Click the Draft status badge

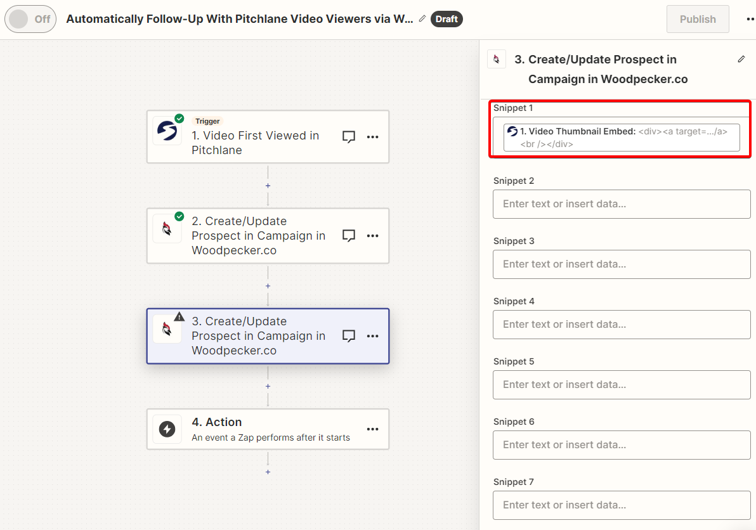pyautogui.click(x=446, y=19)
